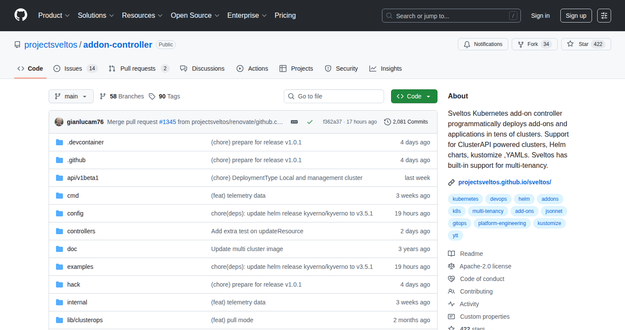Screen dimensions: 625x330
Task: Open the Code tab
Action: pyautogui.click(x=30, y=69)
